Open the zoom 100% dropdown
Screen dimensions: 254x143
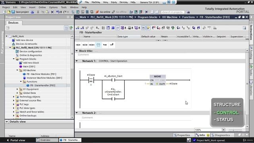(223, 130)
